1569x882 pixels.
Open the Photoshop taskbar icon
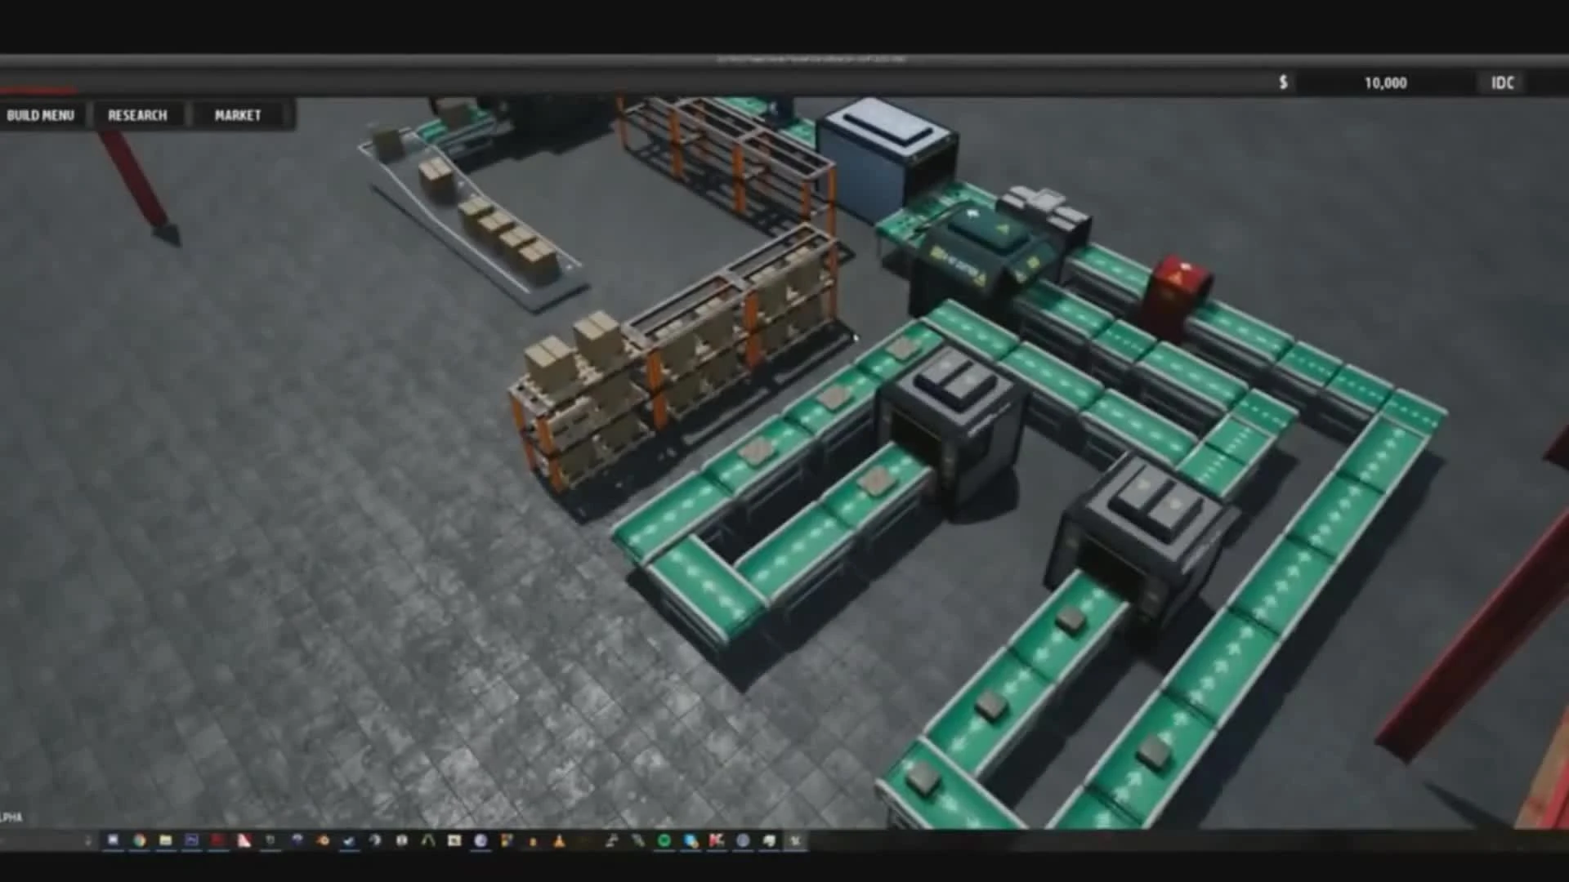click(x=192, y=840)
